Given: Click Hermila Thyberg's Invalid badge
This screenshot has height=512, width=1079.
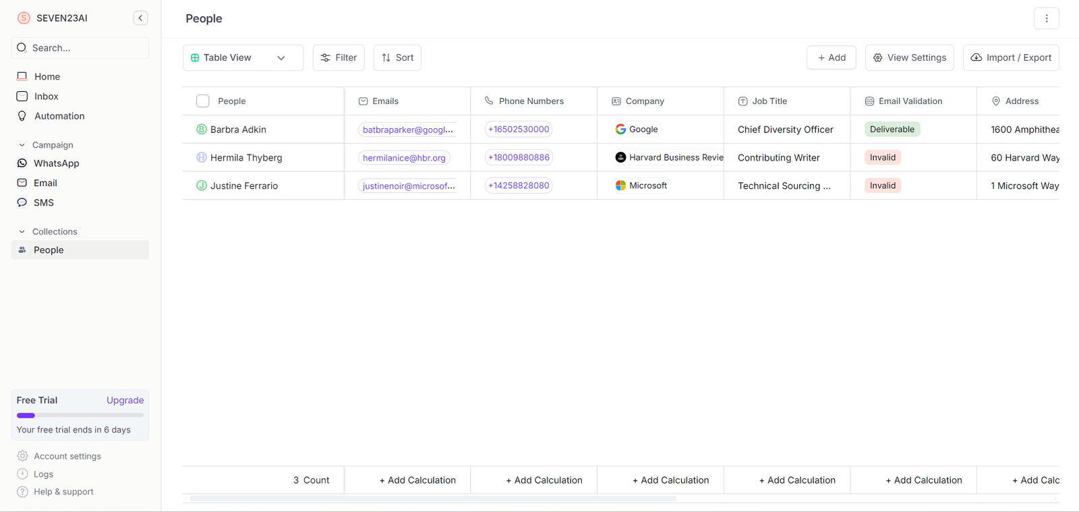Looking at the screenshot, I should tap(883, 157).
